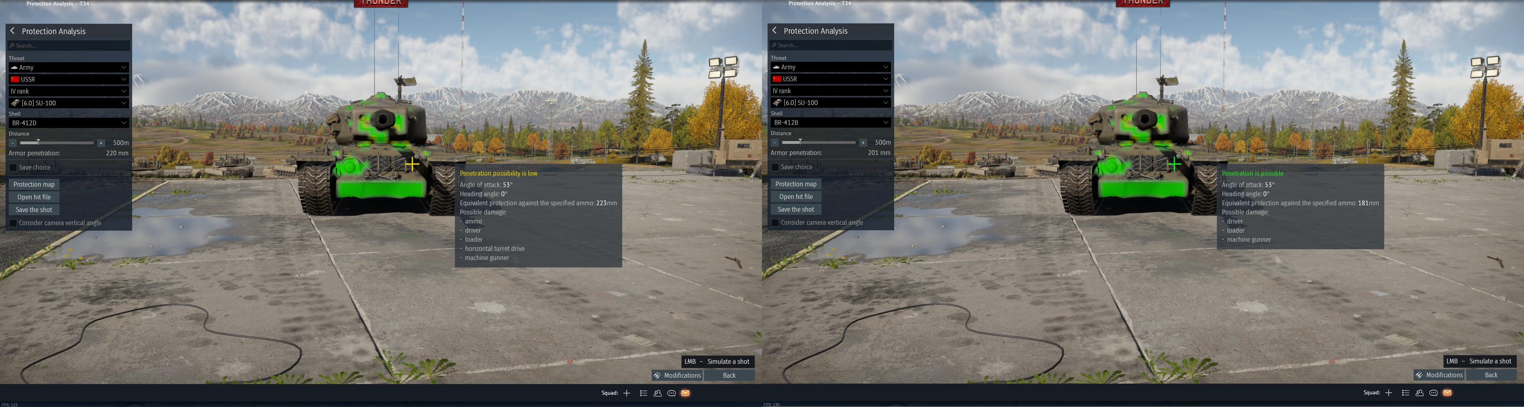Open the contacts list icon in left window
The height and width of the screenshot is (407, 1524).
click(x=643, y=393)
